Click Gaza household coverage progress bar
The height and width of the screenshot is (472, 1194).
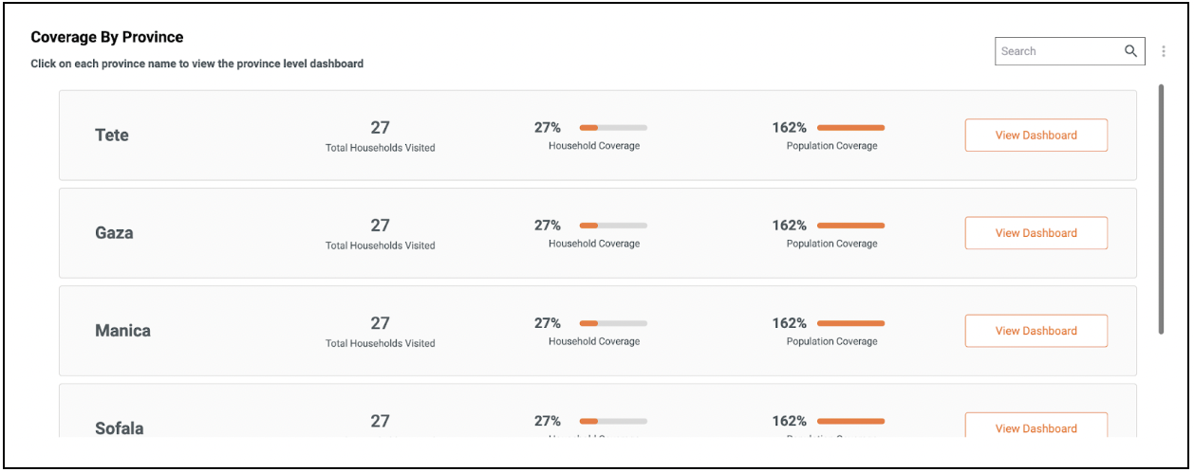(x=613, y=226)
